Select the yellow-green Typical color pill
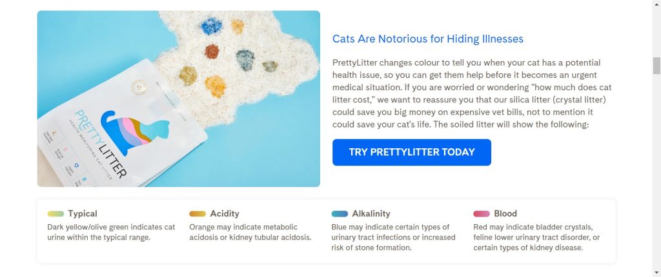This screenshot has width=661, height=277. coord(56,214)
